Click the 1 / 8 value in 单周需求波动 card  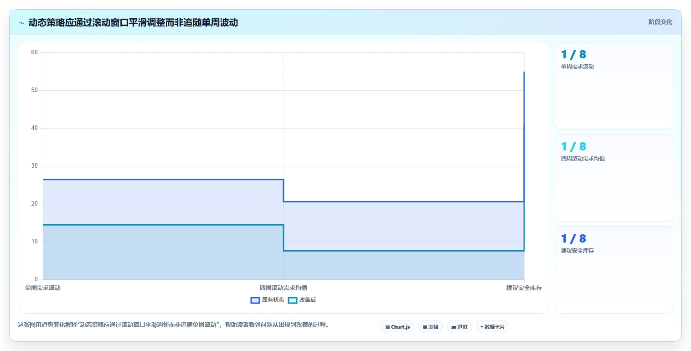tap(573, 55)
